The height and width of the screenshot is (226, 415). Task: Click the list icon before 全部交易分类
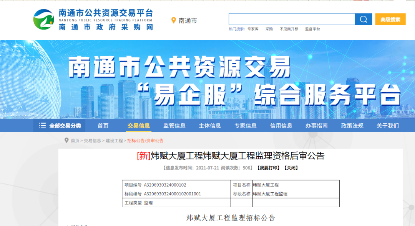point(42,125)
